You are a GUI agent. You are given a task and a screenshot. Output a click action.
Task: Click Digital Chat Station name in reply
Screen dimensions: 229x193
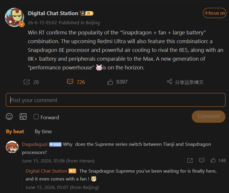(46, 171)
